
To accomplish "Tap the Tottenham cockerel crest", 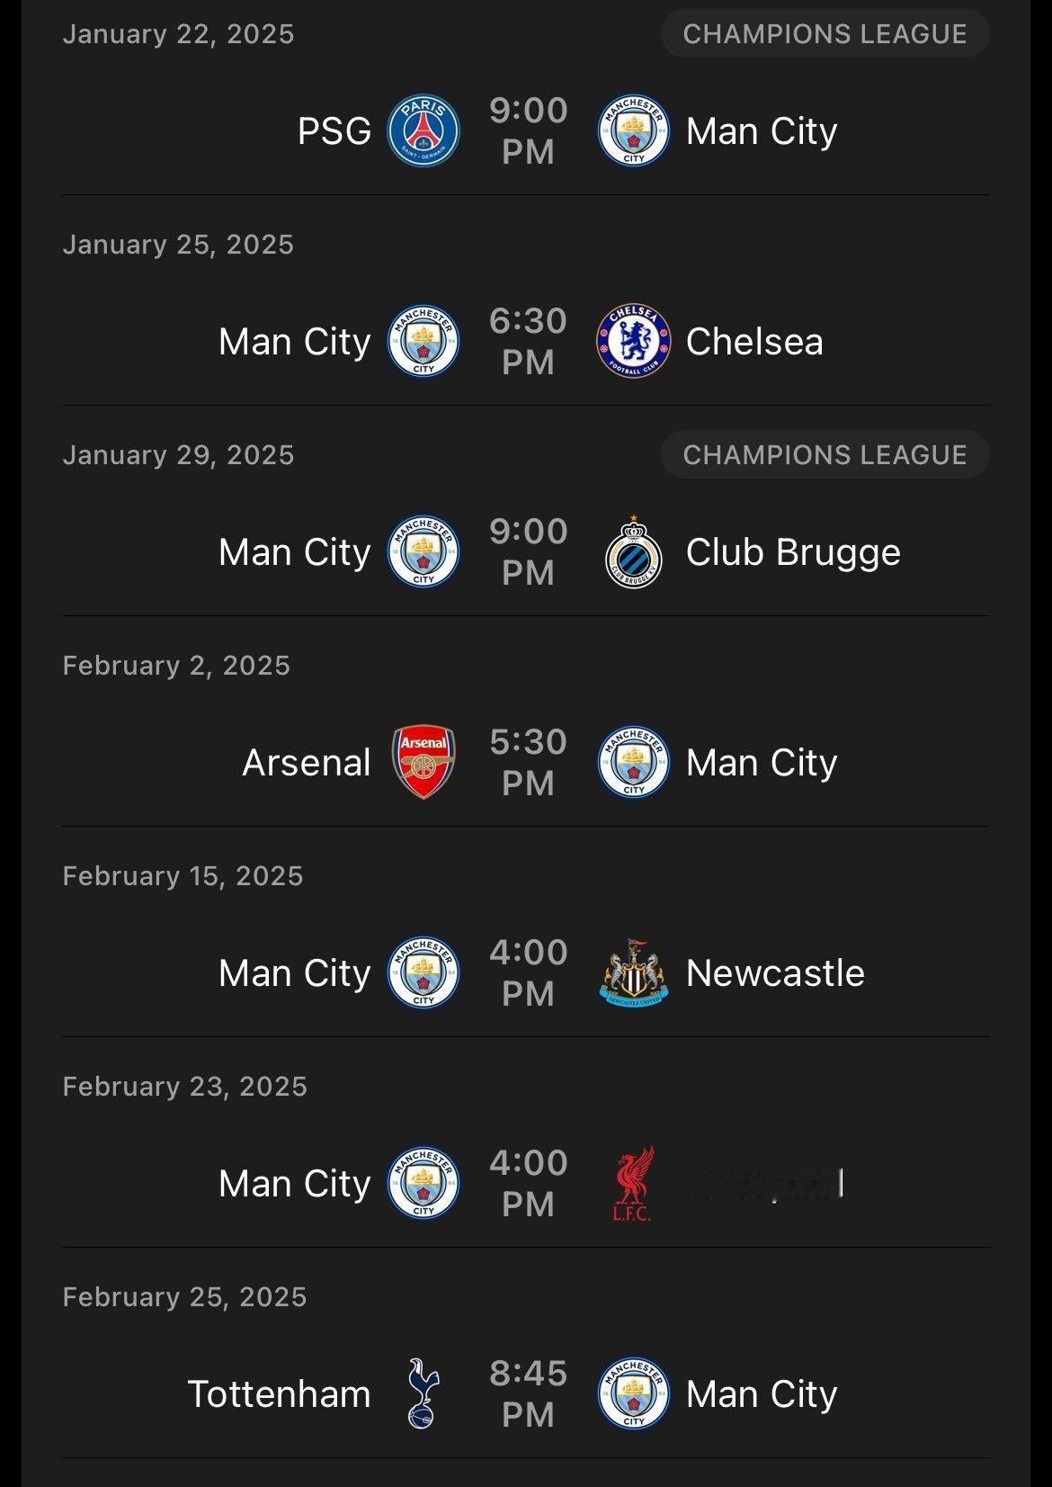I will pyautogui.click(x=423, y=1393).
